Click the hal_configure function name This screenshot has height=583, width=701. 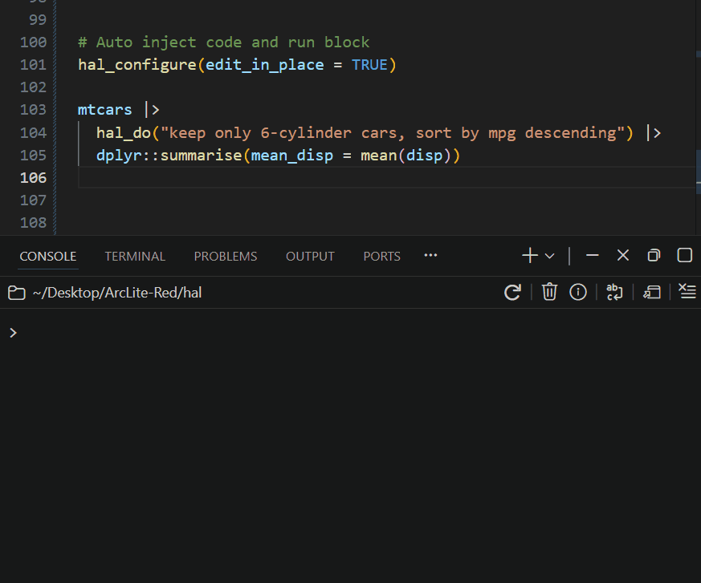coord(137,65)
